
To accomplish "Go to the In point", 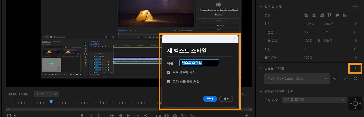I will pyautogui.click(x=112, y=115).
